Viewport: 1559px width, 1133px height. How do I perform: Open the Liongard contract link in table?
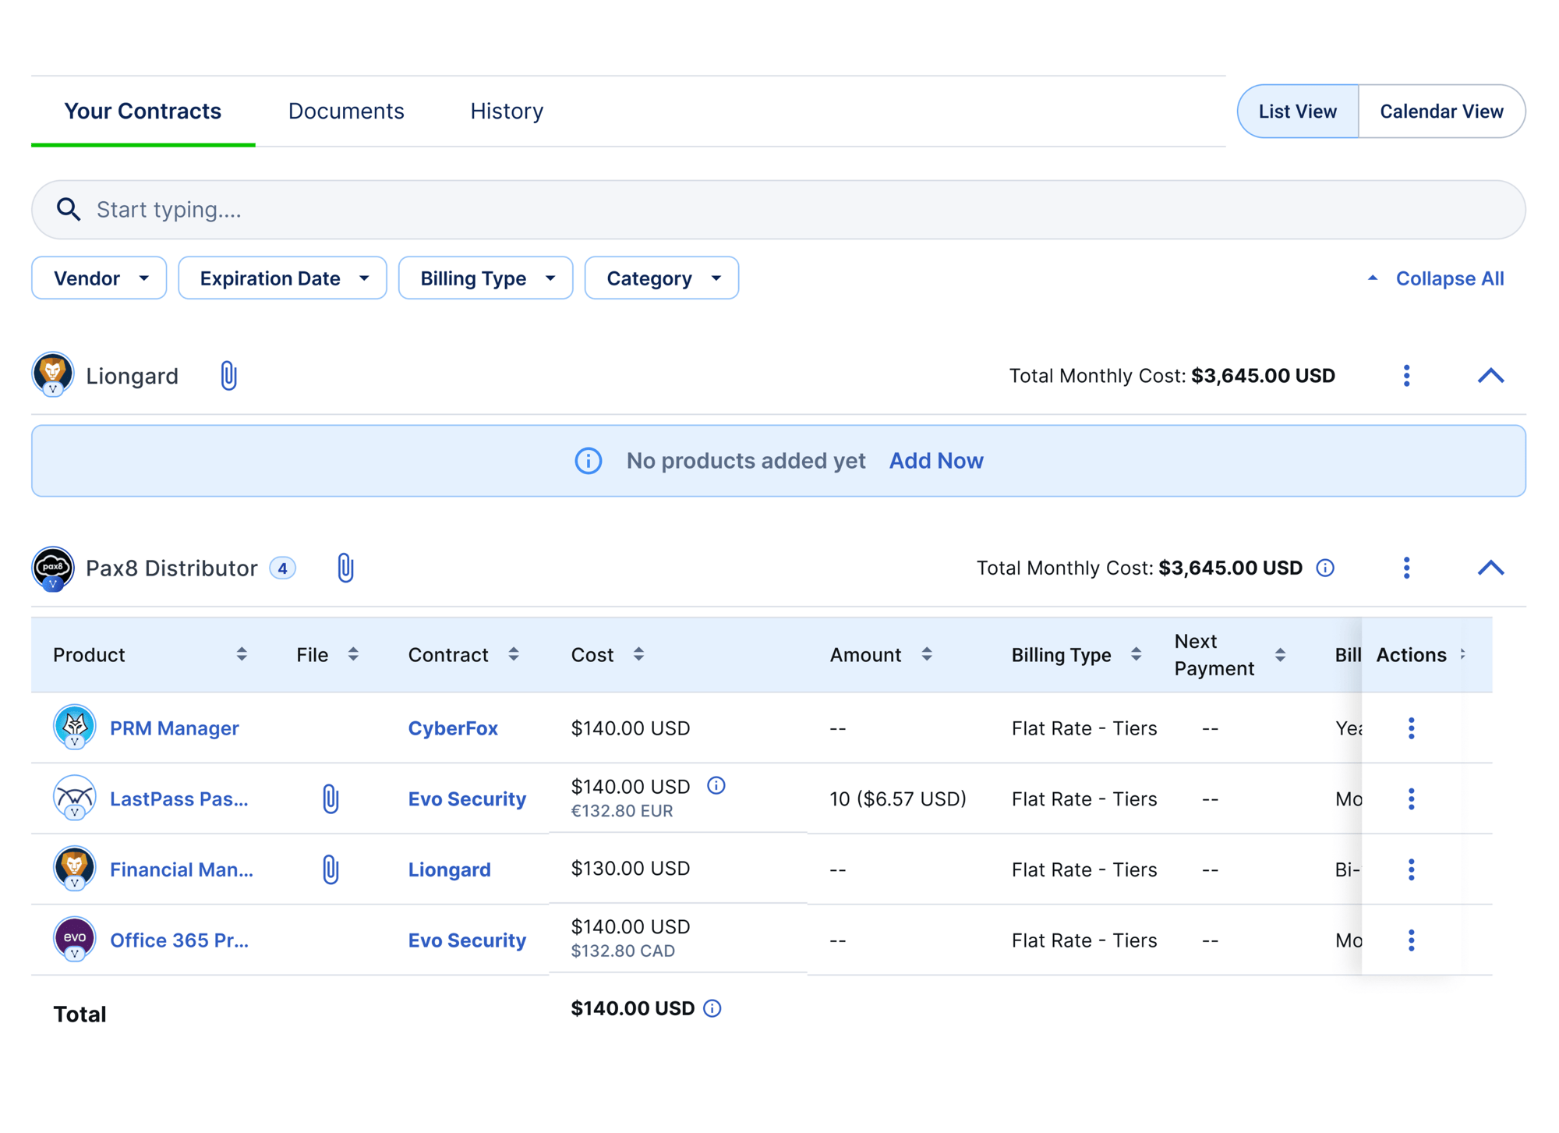[x=450, y=869]
